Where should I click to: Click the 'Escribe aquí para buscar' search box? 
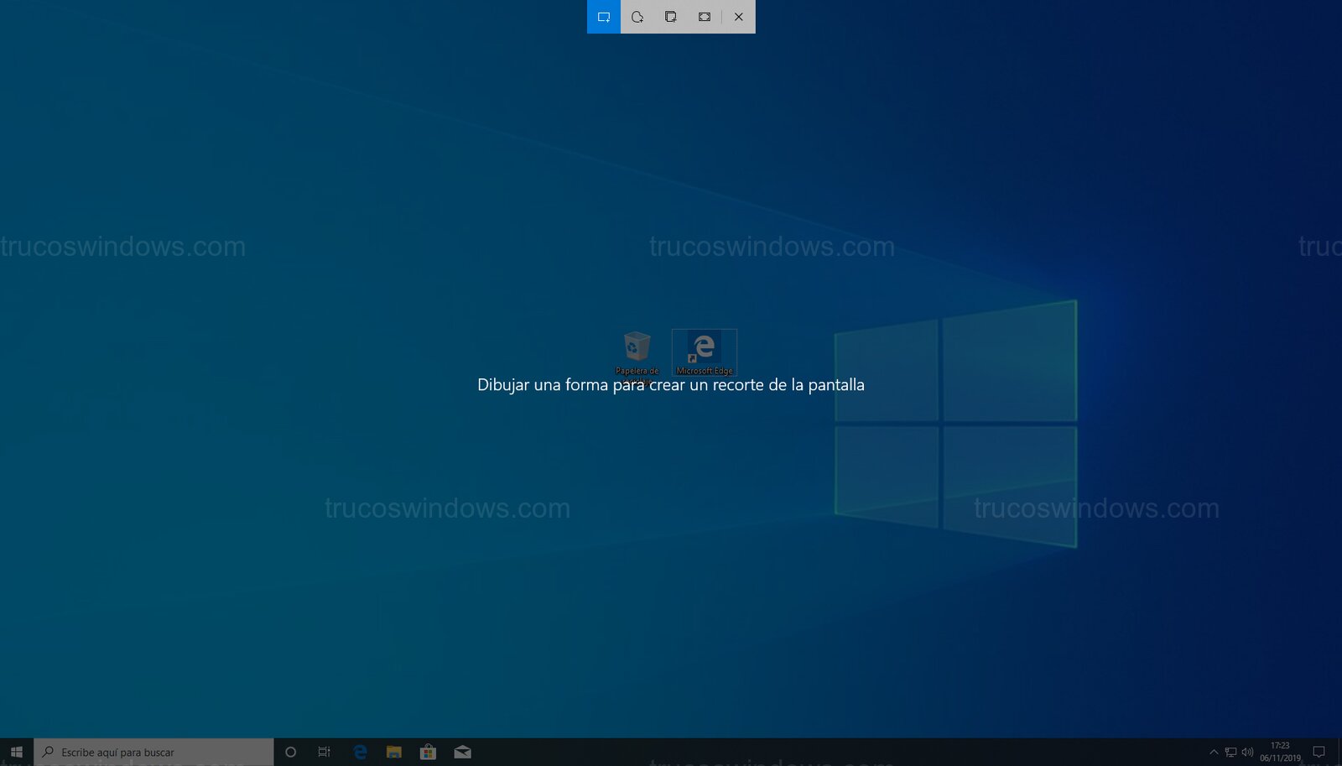point(155,752)
